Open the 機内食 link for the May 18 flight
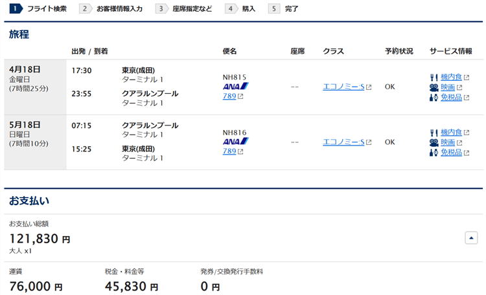486x295 pixels. pyautogui.click(x=451, y=133)
